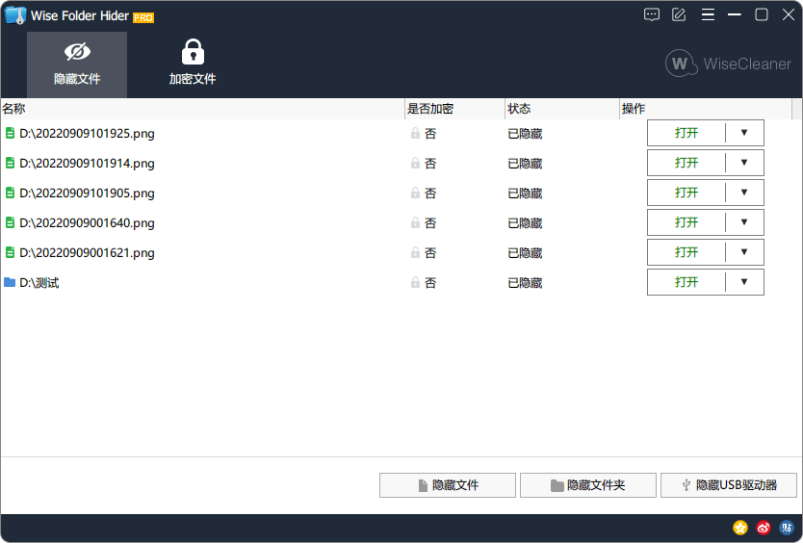Screen dimensions: 803x543
Task: Click the file icon for 20220909001621.png
Action: 10,252
